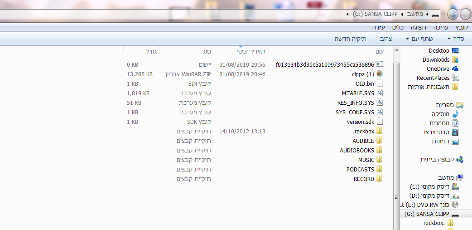Select the AUDIBLE folder icon
Viewport: 472px width, 230px height.
pyautogui.click(x=380, y=141)
